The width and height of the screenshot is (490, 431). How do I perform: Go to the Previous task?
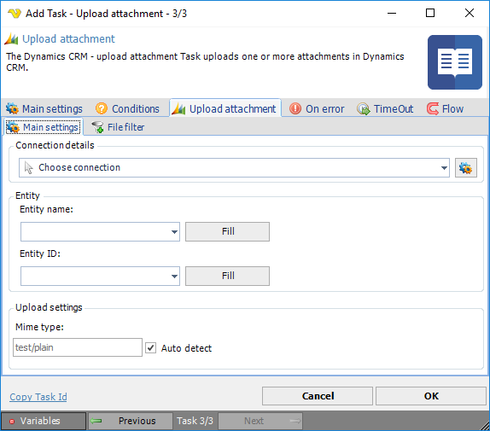(130, 421)
